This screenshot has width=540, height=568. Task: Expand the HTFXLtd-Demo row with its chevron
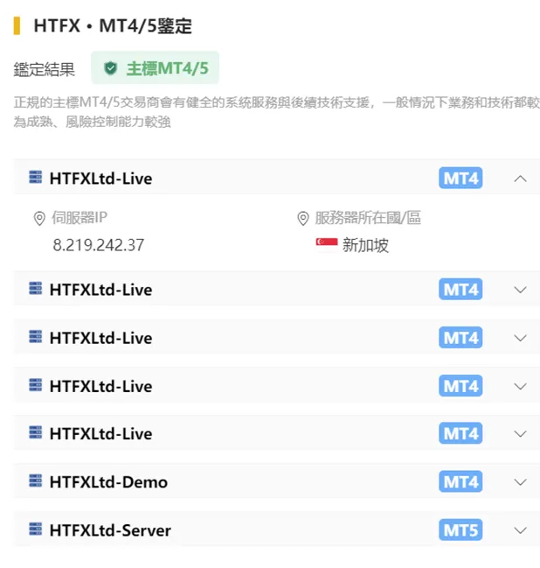tap(520, 482)
